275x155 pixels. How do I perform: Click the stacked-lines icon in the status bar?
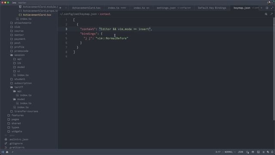pyautogui.click(x=263, y=152)
